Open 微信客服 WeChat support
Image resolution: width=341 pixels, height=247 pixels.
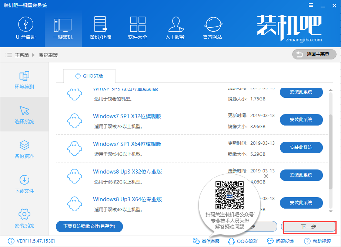tap(206, 241)
